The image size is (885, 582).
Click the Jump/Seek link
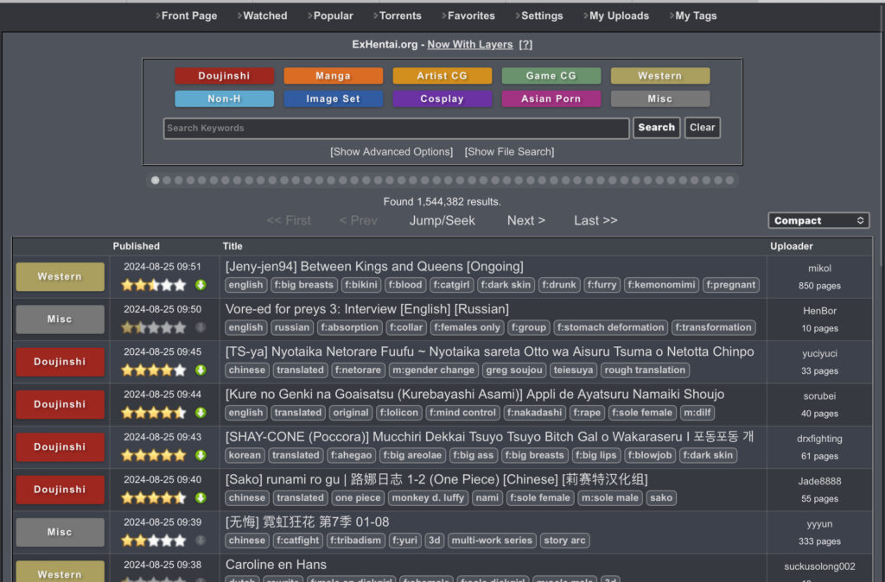[x=442, y=220]
